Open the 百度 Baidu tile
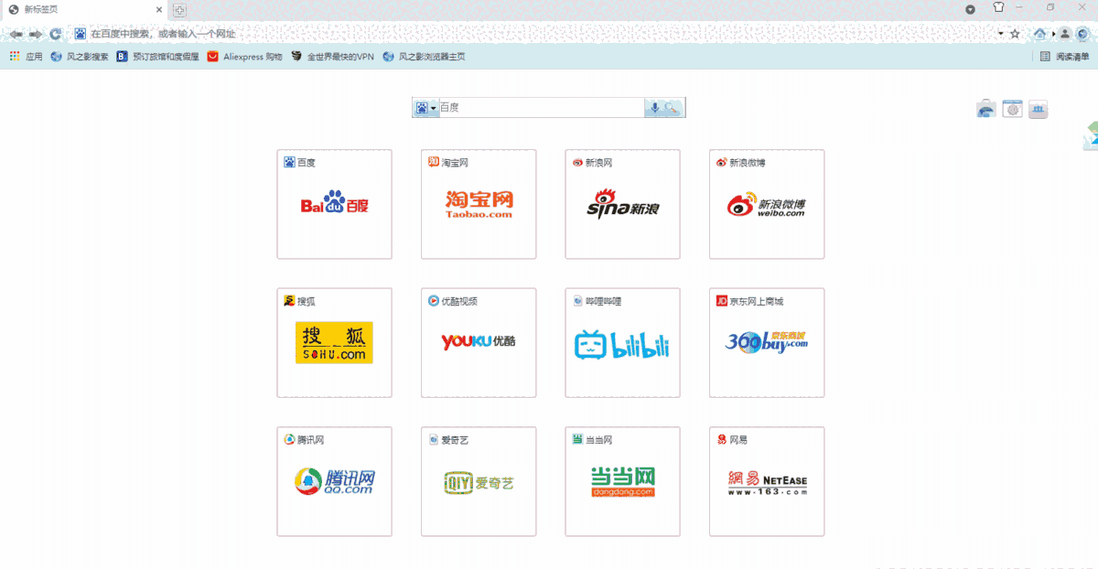 click(x=334, y=204)
